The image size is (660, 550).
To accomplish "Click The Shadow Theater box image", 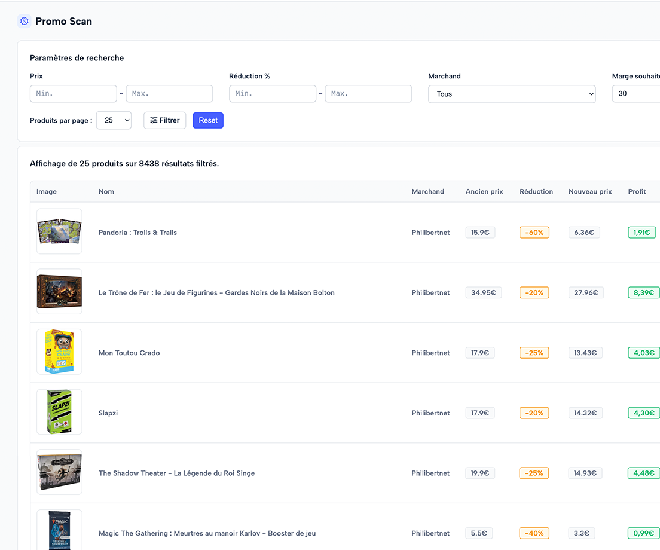I will 59,472.
